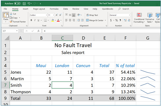Expand the Name Box dropdown arrow

tap(17, 31)
